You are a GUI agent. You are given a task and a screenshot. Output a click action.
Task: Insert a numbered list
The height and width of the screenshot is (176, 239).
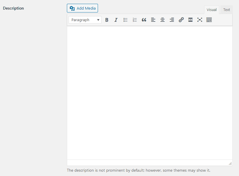[135, 20]
